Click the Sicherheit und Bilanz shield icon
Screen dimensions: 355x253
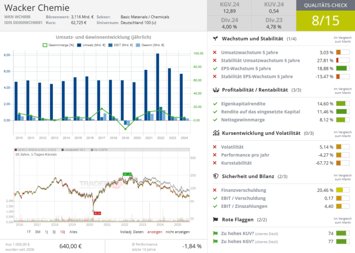[216, 176]
